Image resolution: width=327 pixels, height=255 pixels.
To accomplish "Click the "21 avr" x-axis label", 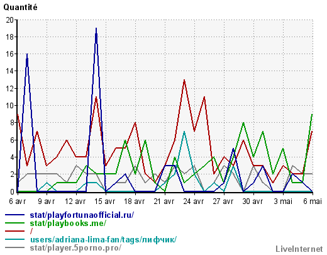I will 164,201.
